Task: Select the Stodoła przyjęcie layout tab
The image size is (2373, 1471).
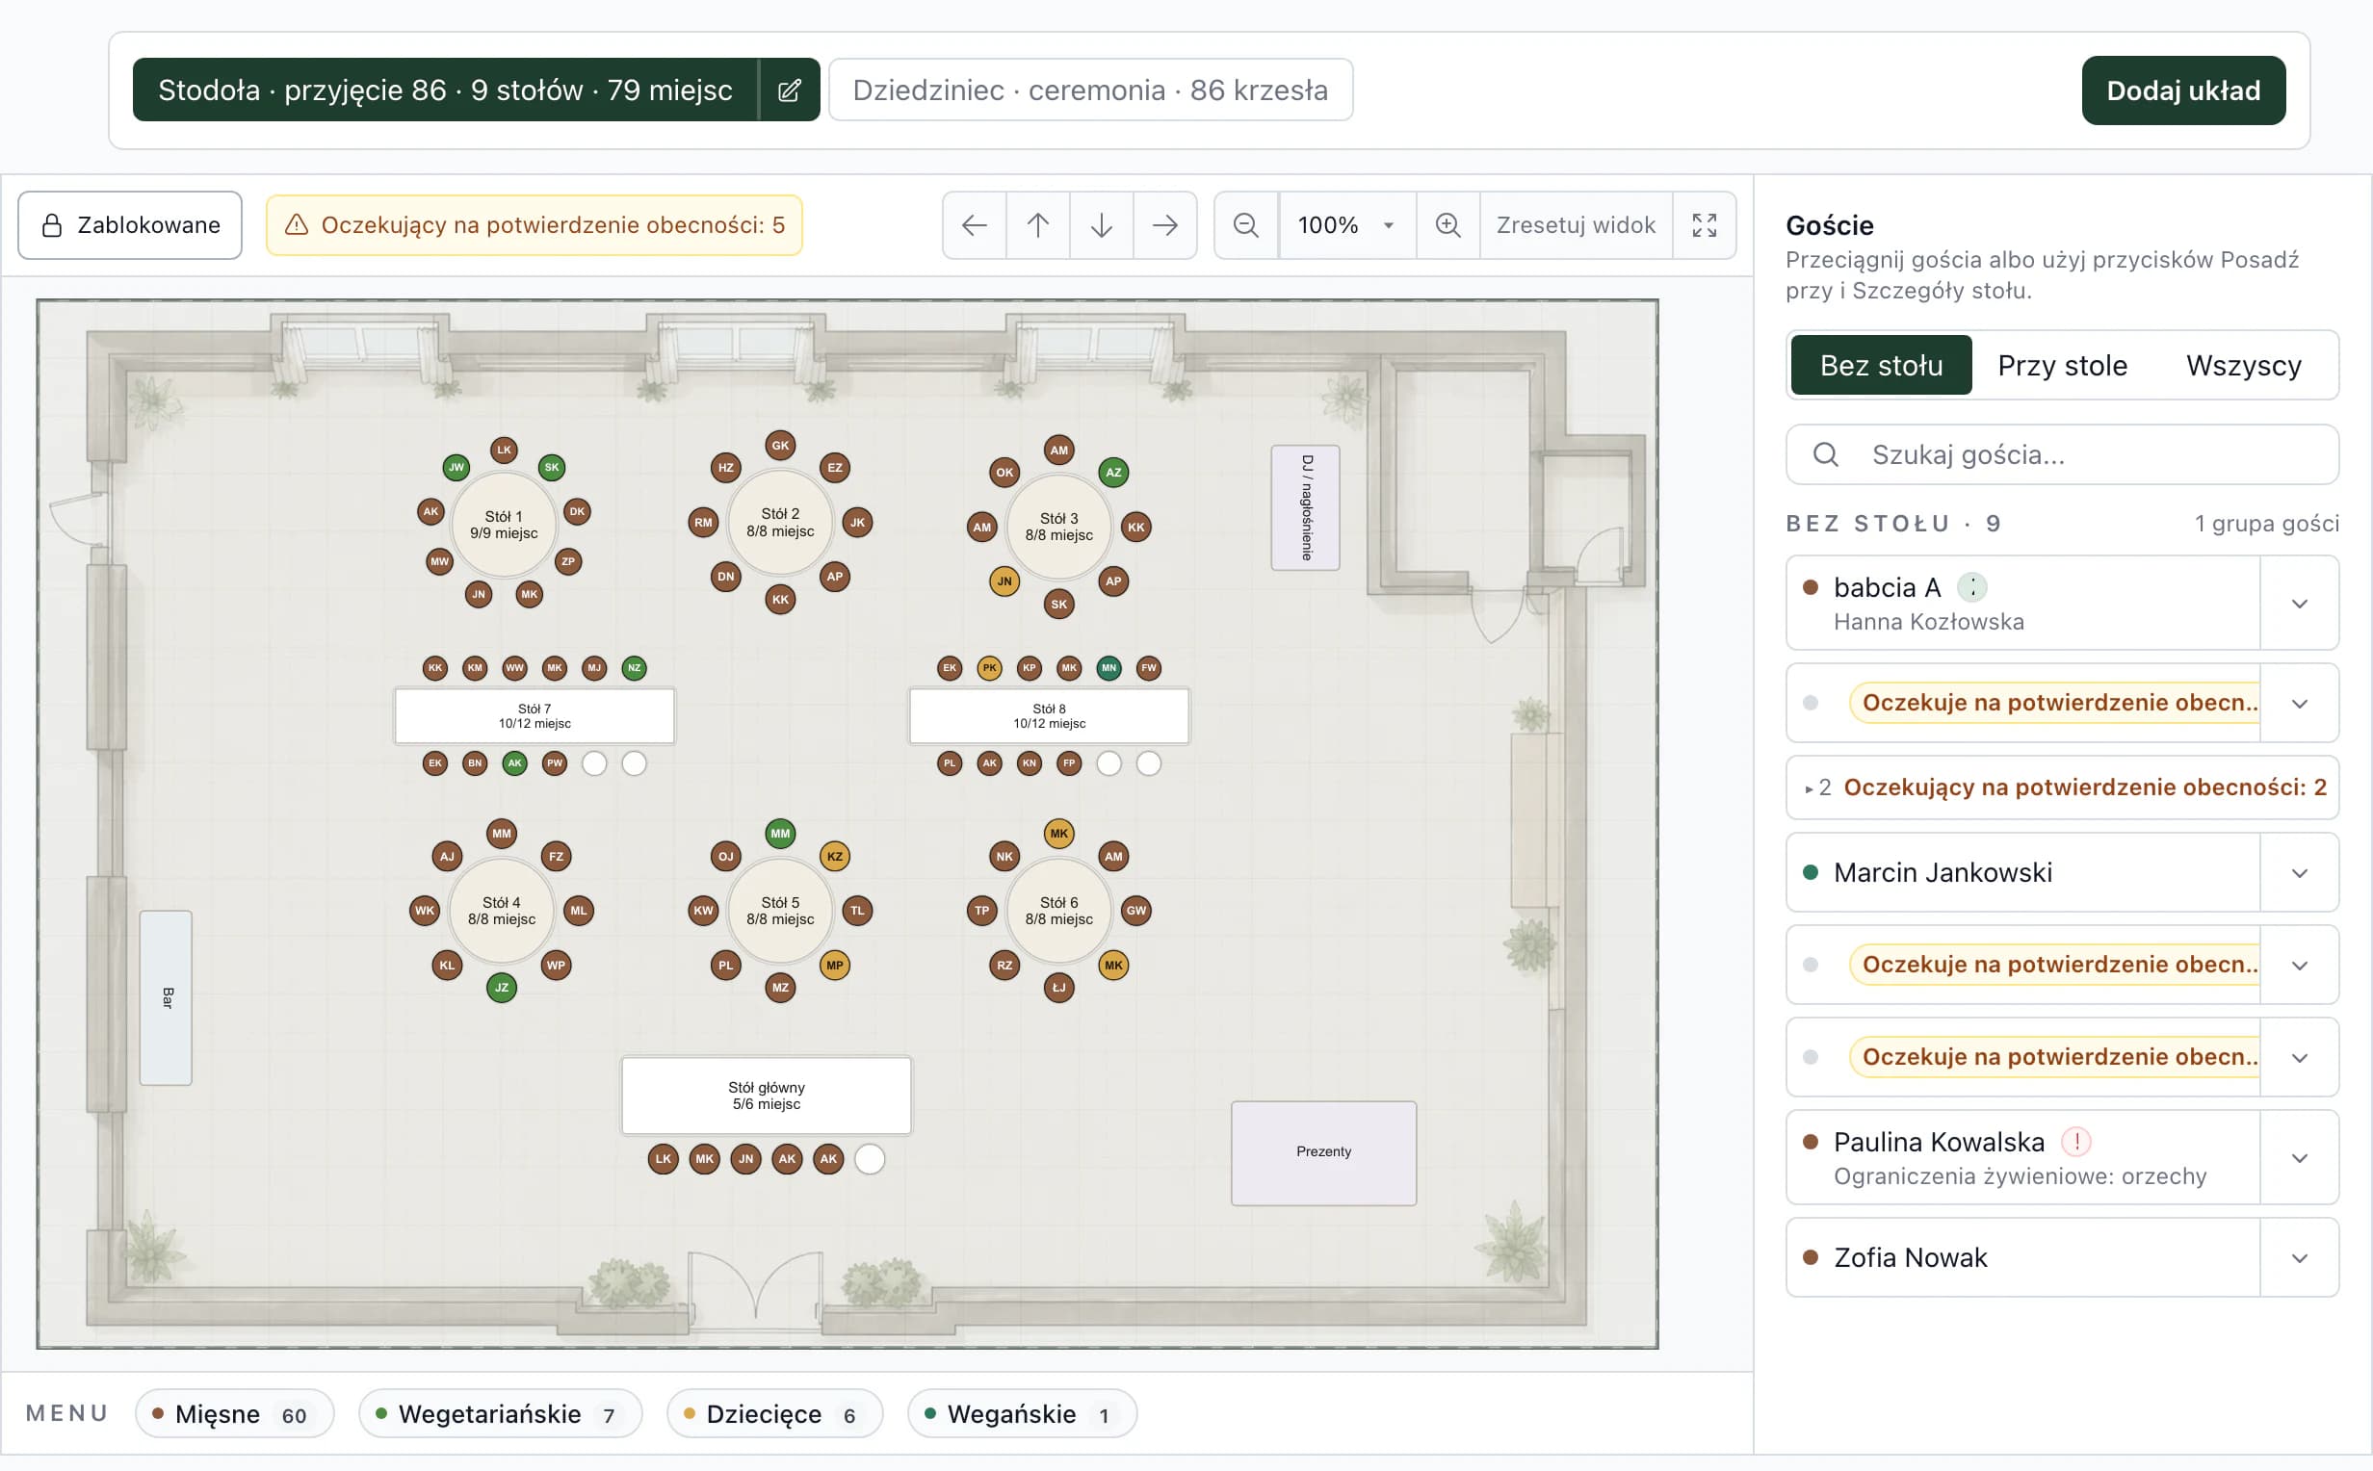Action: point(446,90)
